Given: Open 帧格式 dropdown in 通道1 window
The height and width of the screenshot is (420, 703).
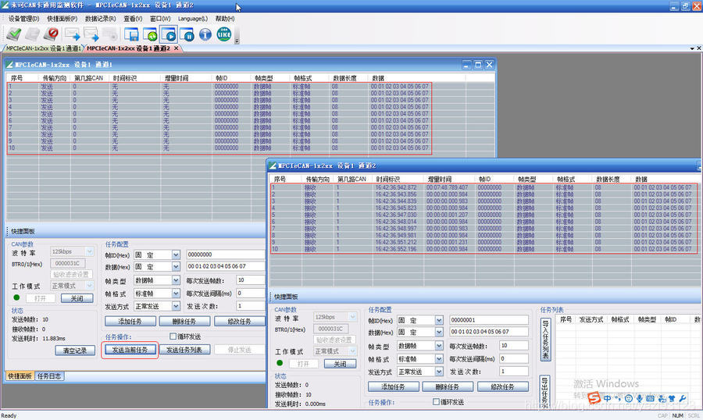Looking at the screenshot, I should (x=176, y=294).
